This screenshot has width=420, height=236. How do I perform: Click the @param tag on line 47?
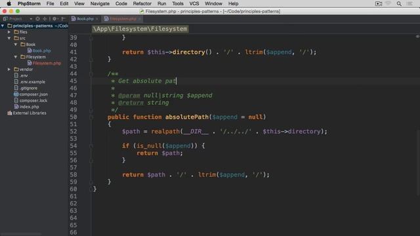129,96
